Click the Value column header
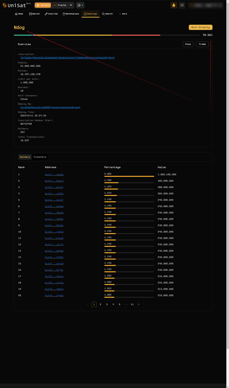This screenshot has height=388, width=229. pyautogui.click(x=162, y=167)
